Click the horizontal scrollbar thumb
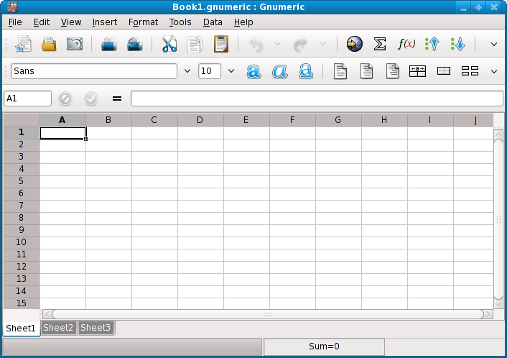Image resolution: width=507 pixels, height=358 pixels. click(x=268, y=314)
